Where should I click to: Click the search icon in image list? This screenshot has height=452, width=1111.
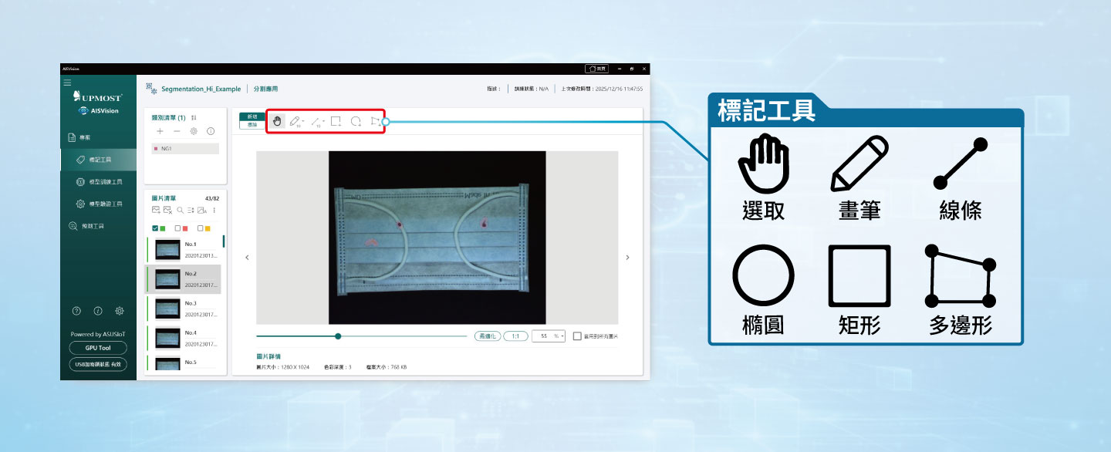pyautogui.click(x=180, y=210)
